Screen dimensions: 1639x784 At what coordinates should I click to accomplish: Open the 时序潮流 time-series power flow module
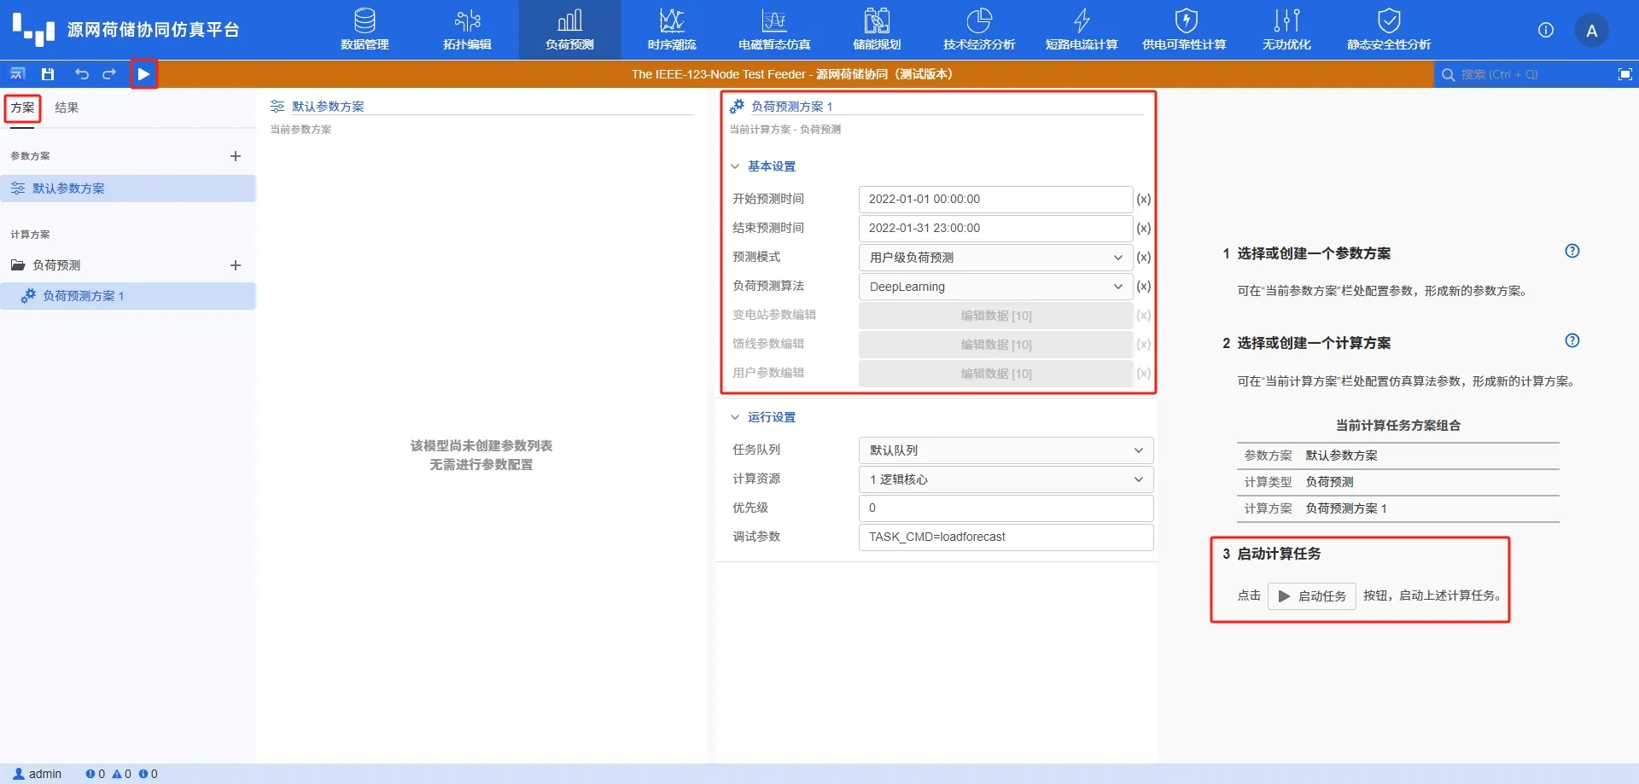click(672, 30)
